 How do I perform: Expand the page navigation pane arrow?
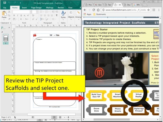pos(9,28)
